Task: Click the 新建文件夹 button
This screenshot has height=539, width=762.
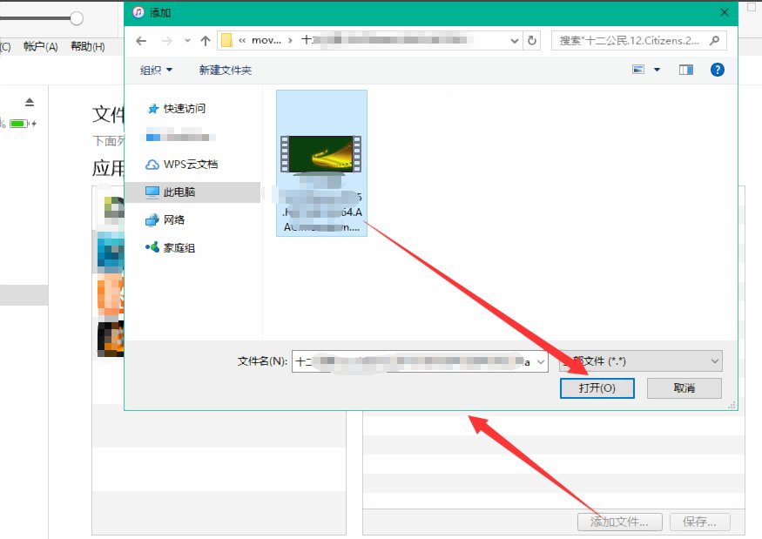Action: 226,69
